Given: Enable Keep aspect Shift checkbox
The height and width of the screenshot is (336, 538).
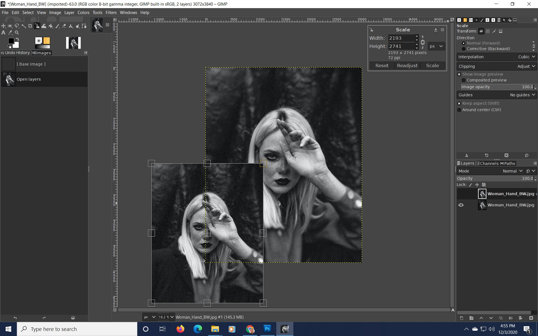Looking at the screenshot, I should (459, 103).
